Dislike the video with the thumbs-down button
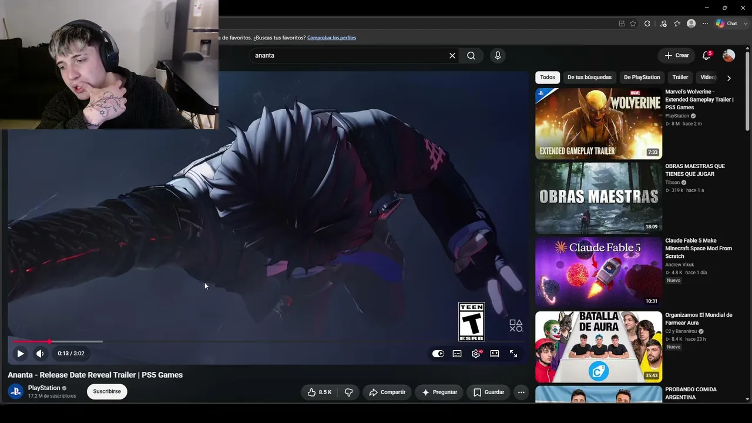Screen dimensions: 752x423 pos(348,392)
